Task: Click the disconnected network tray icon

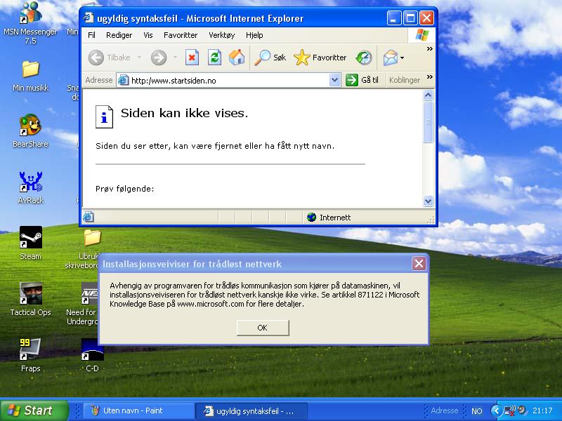Action: coord(509,410)
